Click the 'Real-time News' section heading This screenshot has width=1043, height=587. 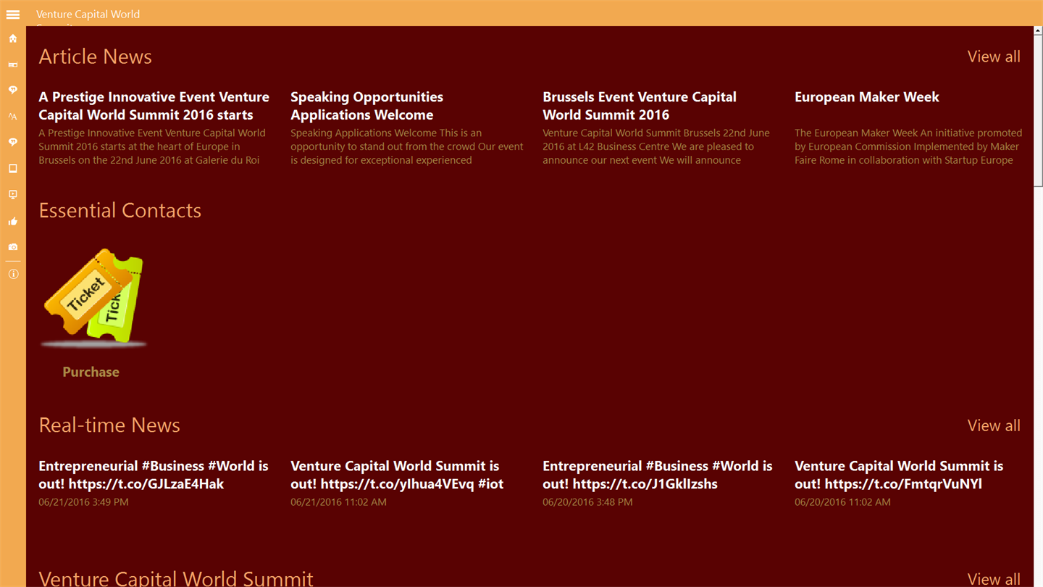point(109,425)
